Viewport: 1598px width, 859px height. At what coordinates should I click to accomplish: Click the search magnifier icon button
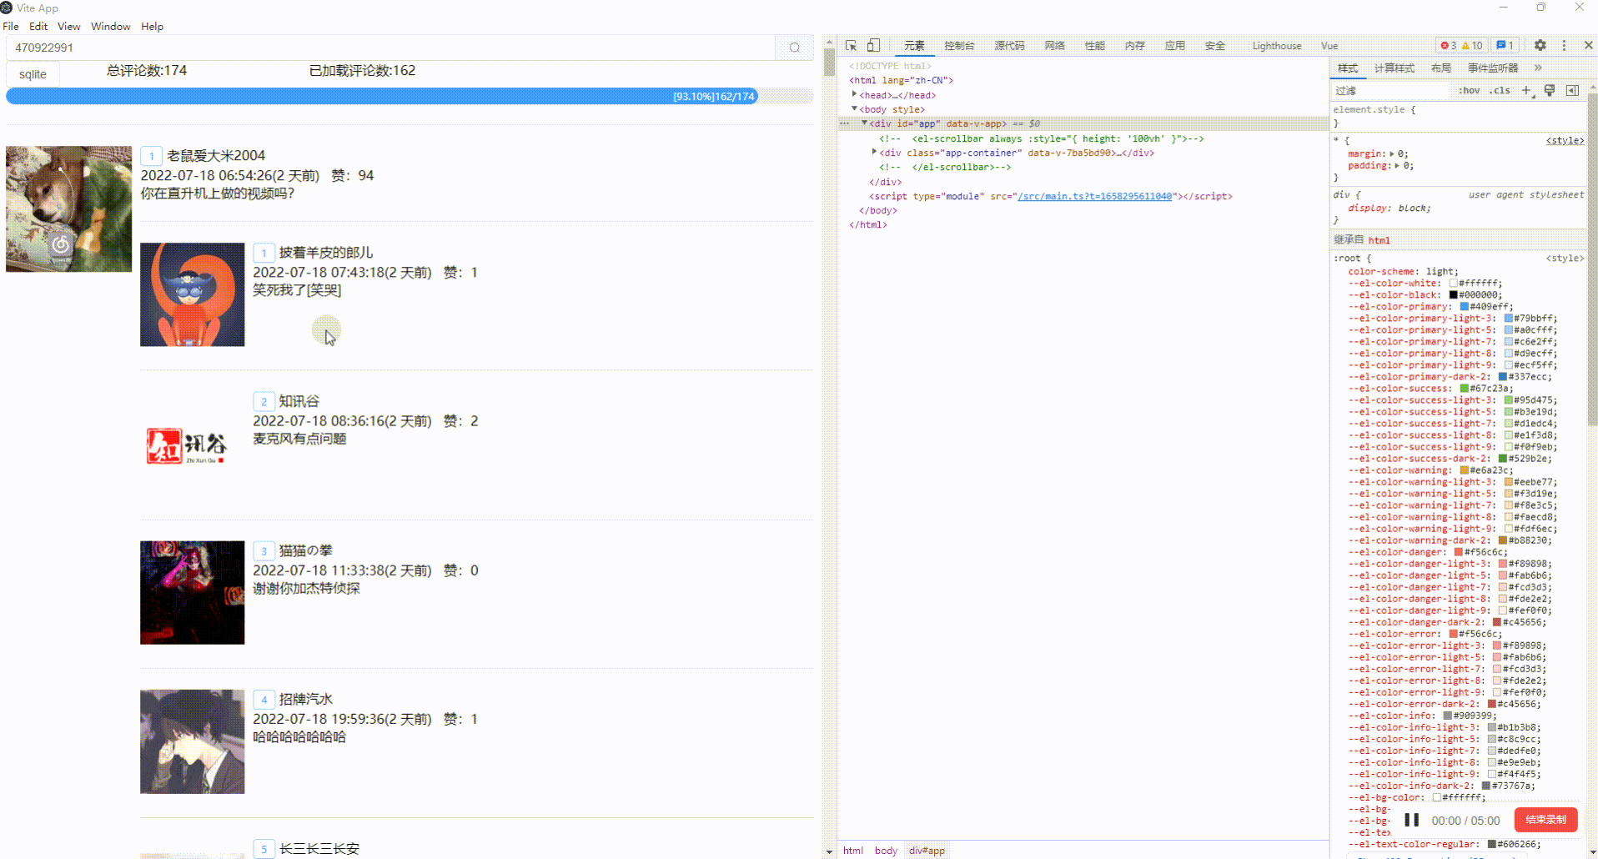(795, 48)
